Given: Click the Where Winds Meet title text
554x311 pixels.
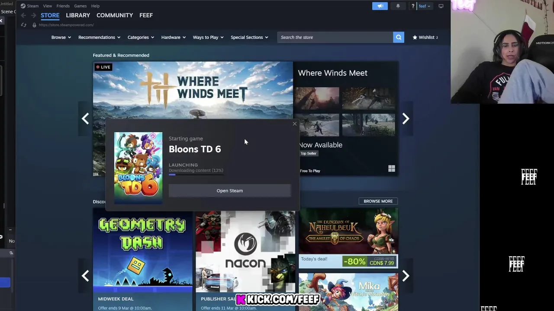Looking at the screenshot, I should 332,73.
